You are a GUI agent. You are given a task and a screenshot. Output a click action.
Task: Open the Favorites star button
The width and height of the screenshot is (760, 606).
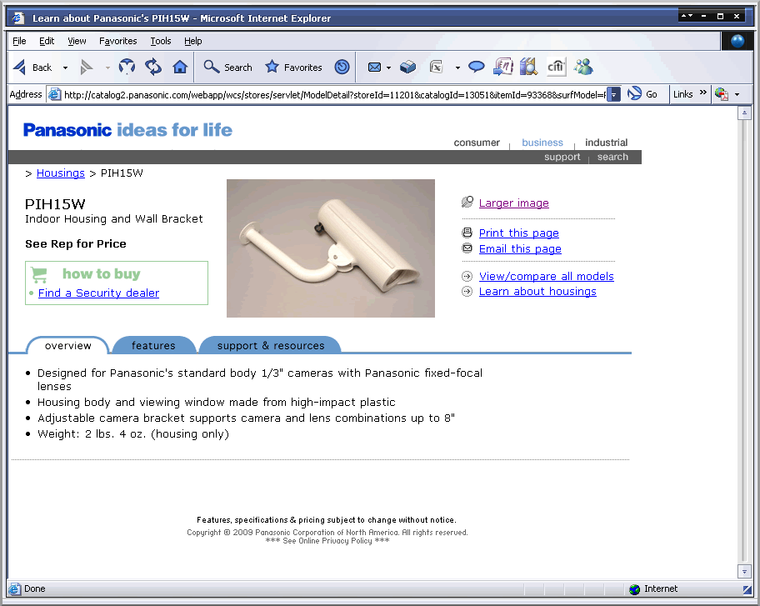293,67
